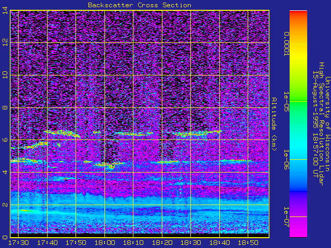Click the "High Spectral Resolution Lidar" caption
Viewport: 331px width, 248px height.
click(x=322, y=124)
